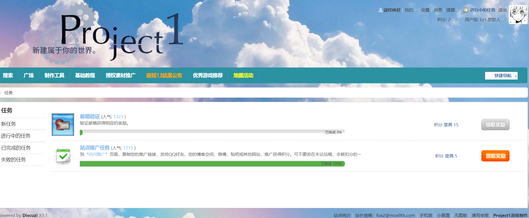The width and height of the screenshot is (529, 218).
Task: Open the 搜索 navigation item
Action: [8, 75]
